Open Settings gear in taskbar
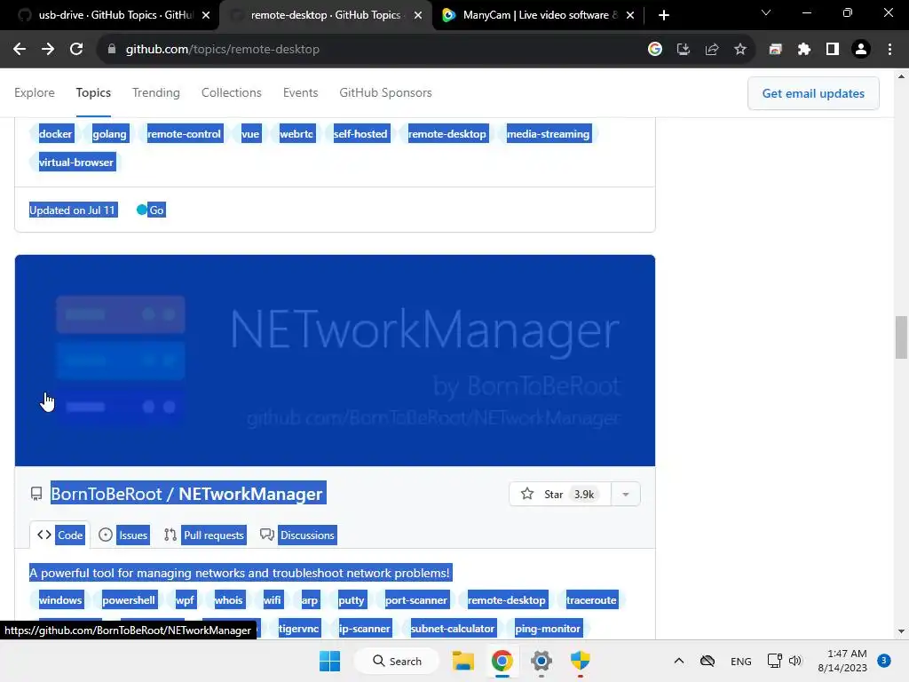The height and width of the screenshot is (682, 909). (x=541, y=661)
